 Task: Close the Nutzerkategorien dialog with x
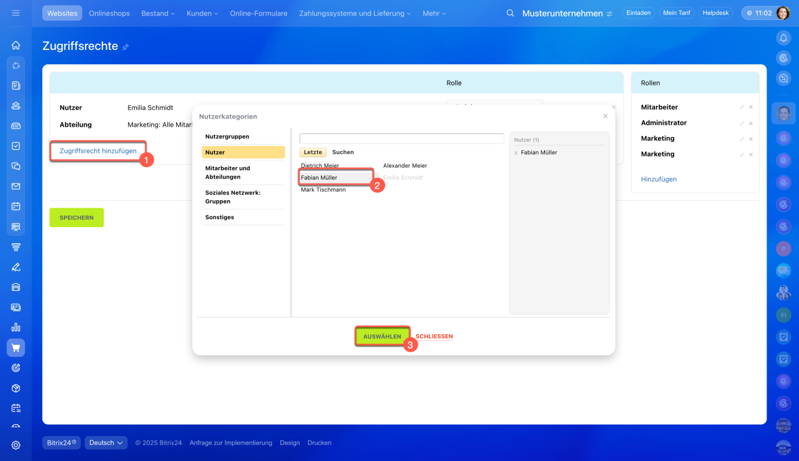click(x=605, y=116)
